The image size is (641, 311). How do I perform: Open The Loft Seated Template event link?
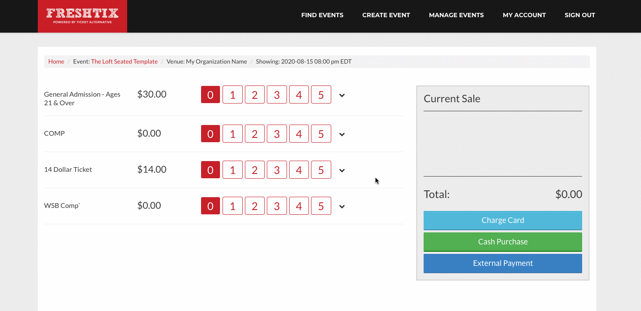point(124,61)
